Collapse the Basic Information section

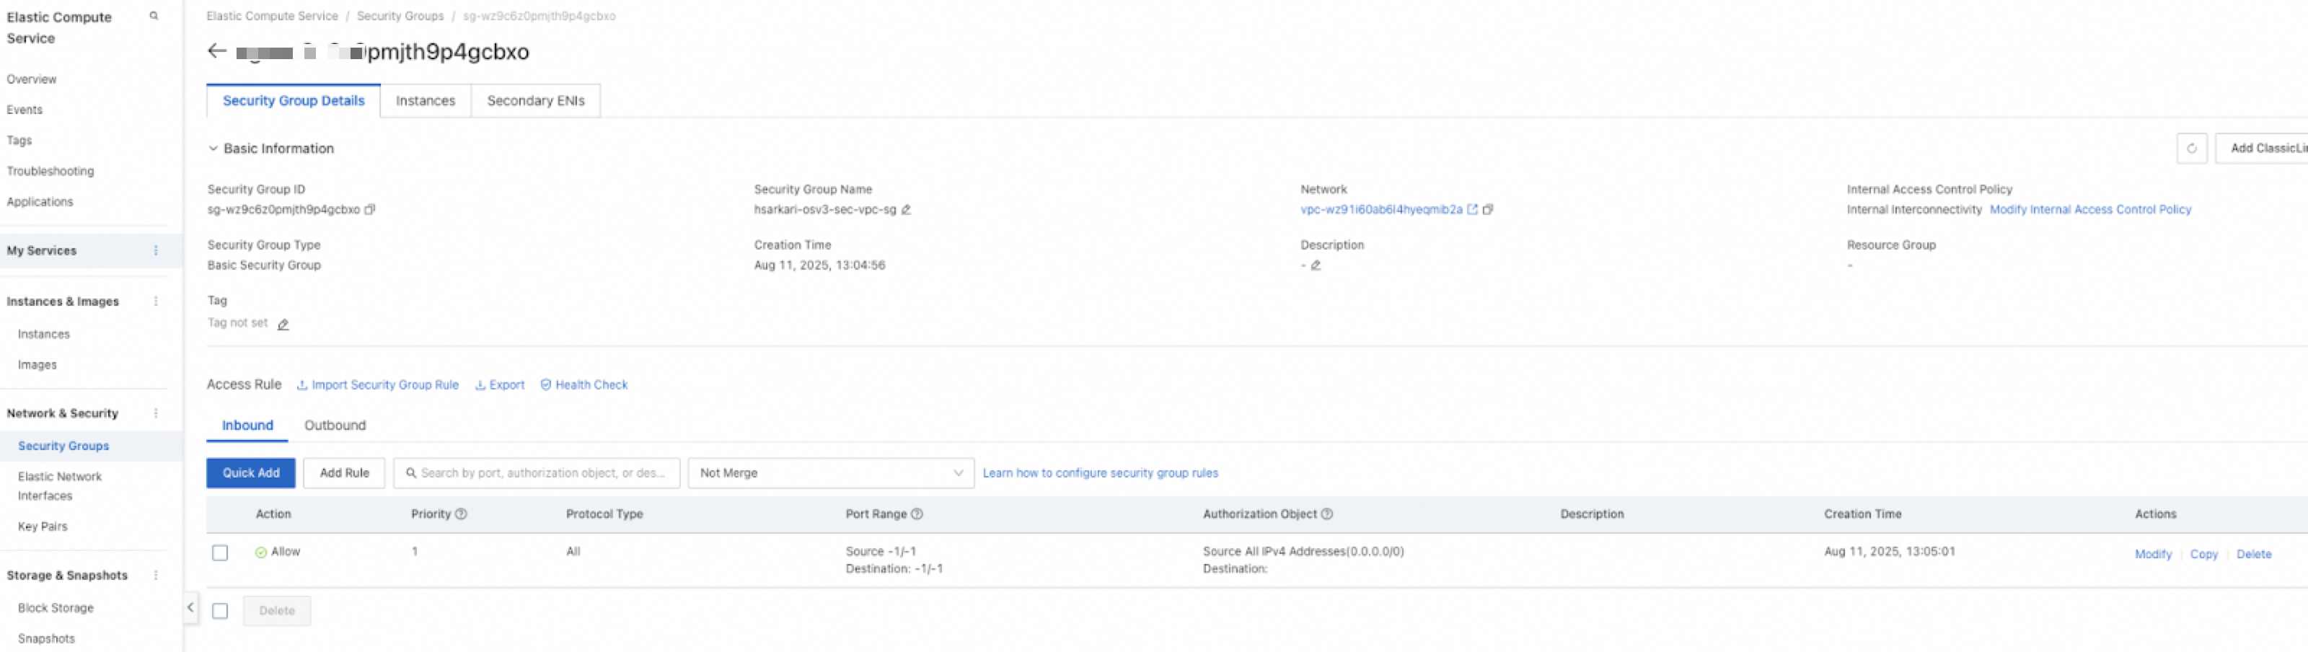click(213, 149)
